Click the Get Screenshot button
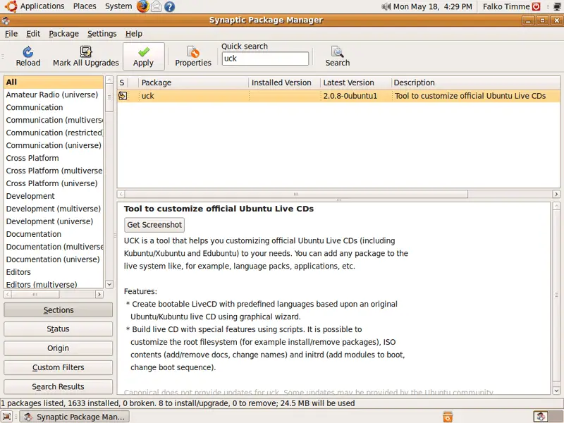564x423 pixels. click(x=154, y=225)
